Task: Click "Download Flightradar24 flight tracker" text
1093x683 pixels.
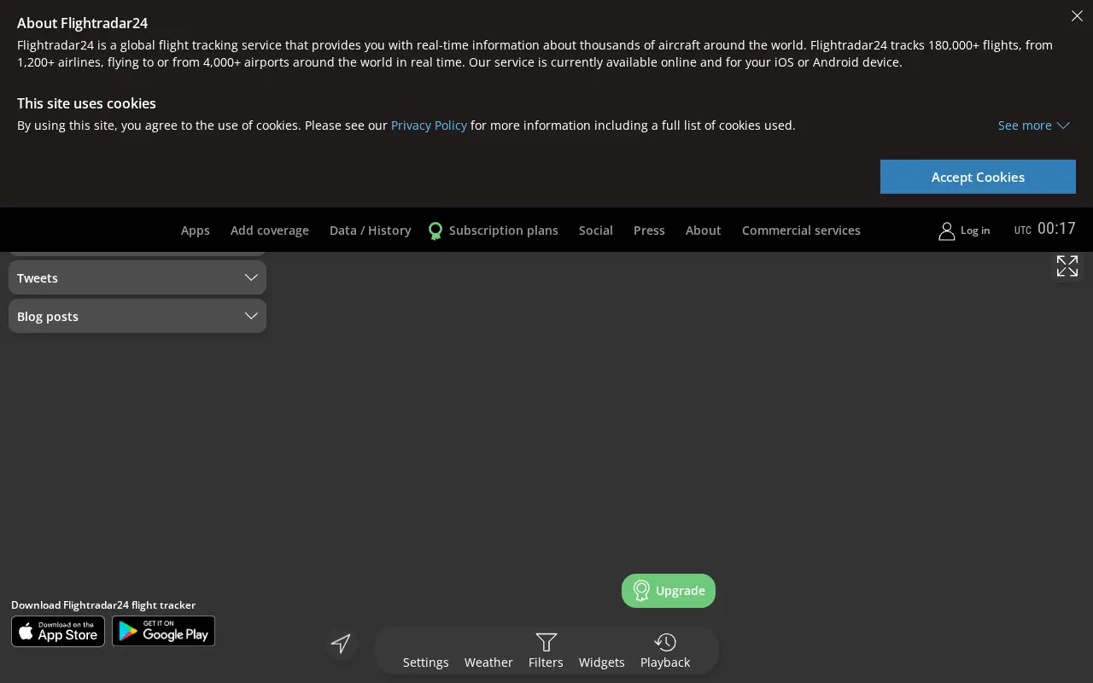Action: [103, 605]
